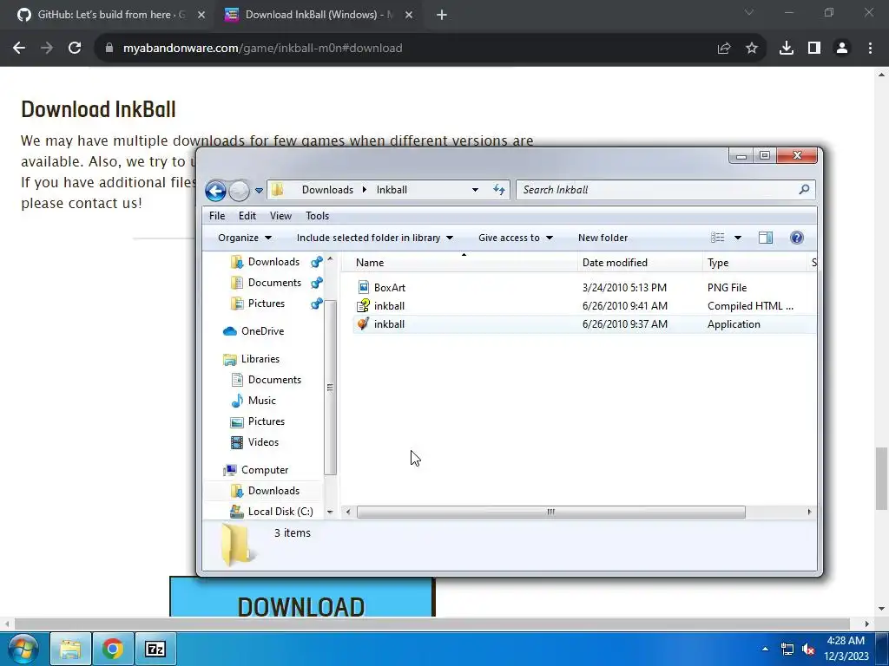Screen dimensions: 889x666
Task: Open 7-Zip from the taskbar
Action: tap(155, 649)
